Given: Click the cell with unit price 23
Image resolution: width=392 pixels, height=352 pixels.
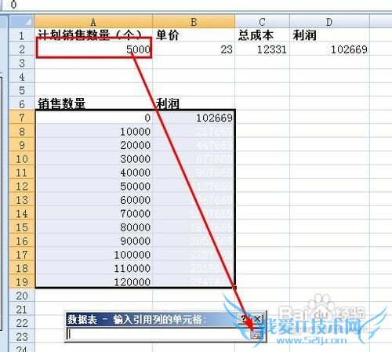Looking at the screenshot, I should (194, 49).
